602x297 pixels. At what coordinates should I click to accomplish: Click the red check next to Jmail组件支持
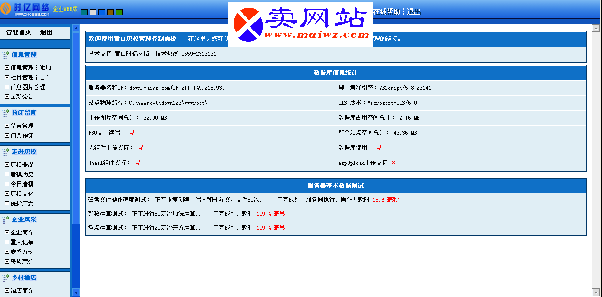(x=138, y=163)
